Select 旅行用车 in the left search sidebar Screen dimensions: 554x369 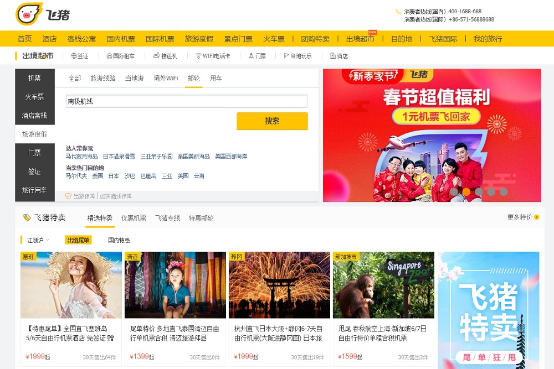(34, 190)
